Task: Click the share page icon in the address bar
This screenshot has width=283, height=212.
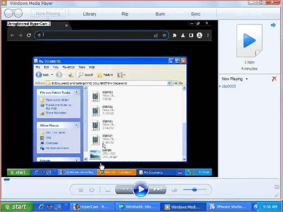Action: 156,35
